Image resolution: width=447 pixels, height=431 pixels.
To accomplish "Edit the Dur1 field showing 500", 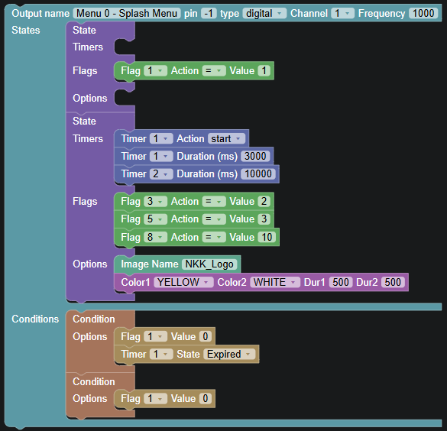I will pos(340,282).
